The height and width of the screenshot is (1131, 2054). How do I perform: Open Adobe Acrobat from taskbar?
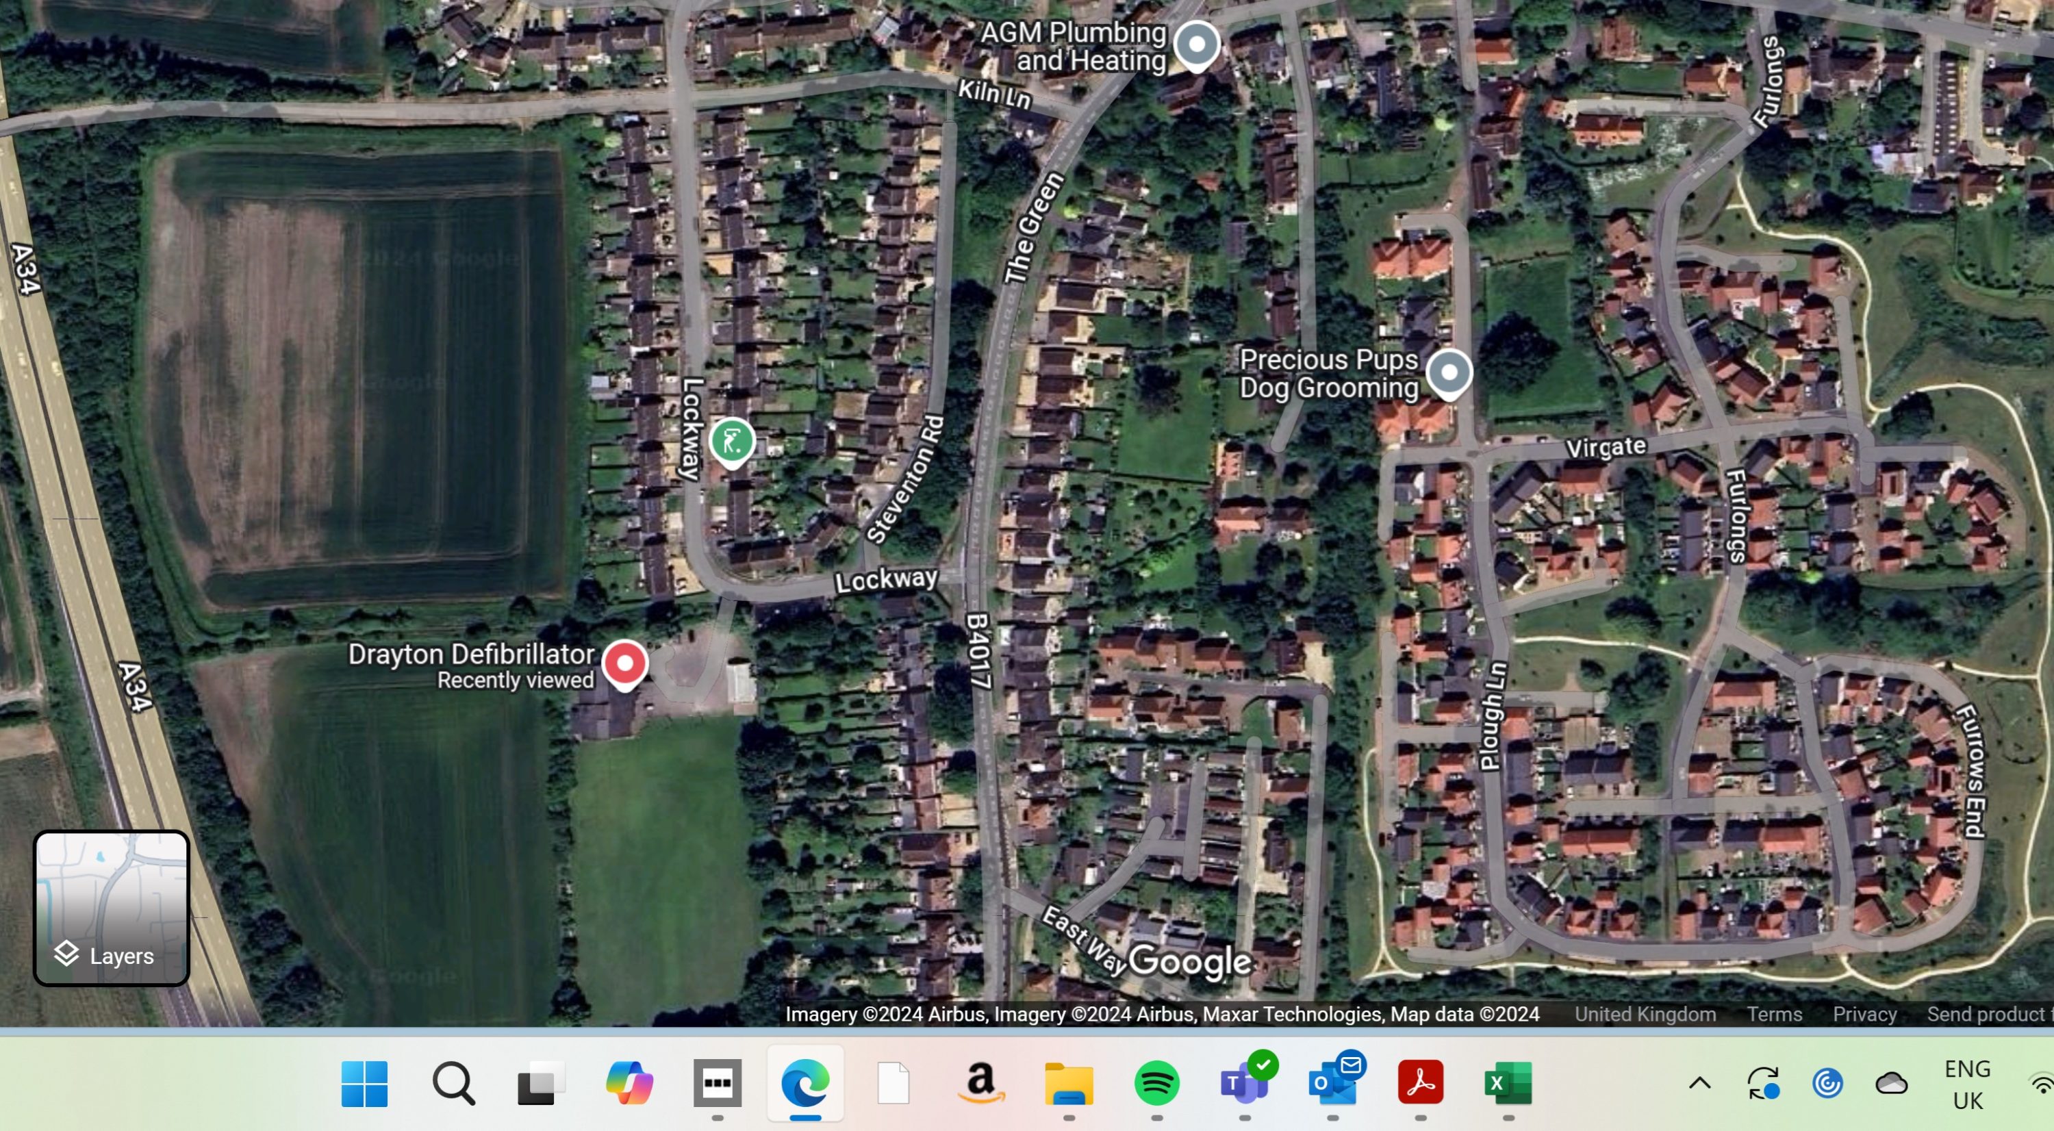pos(1420,1083)
